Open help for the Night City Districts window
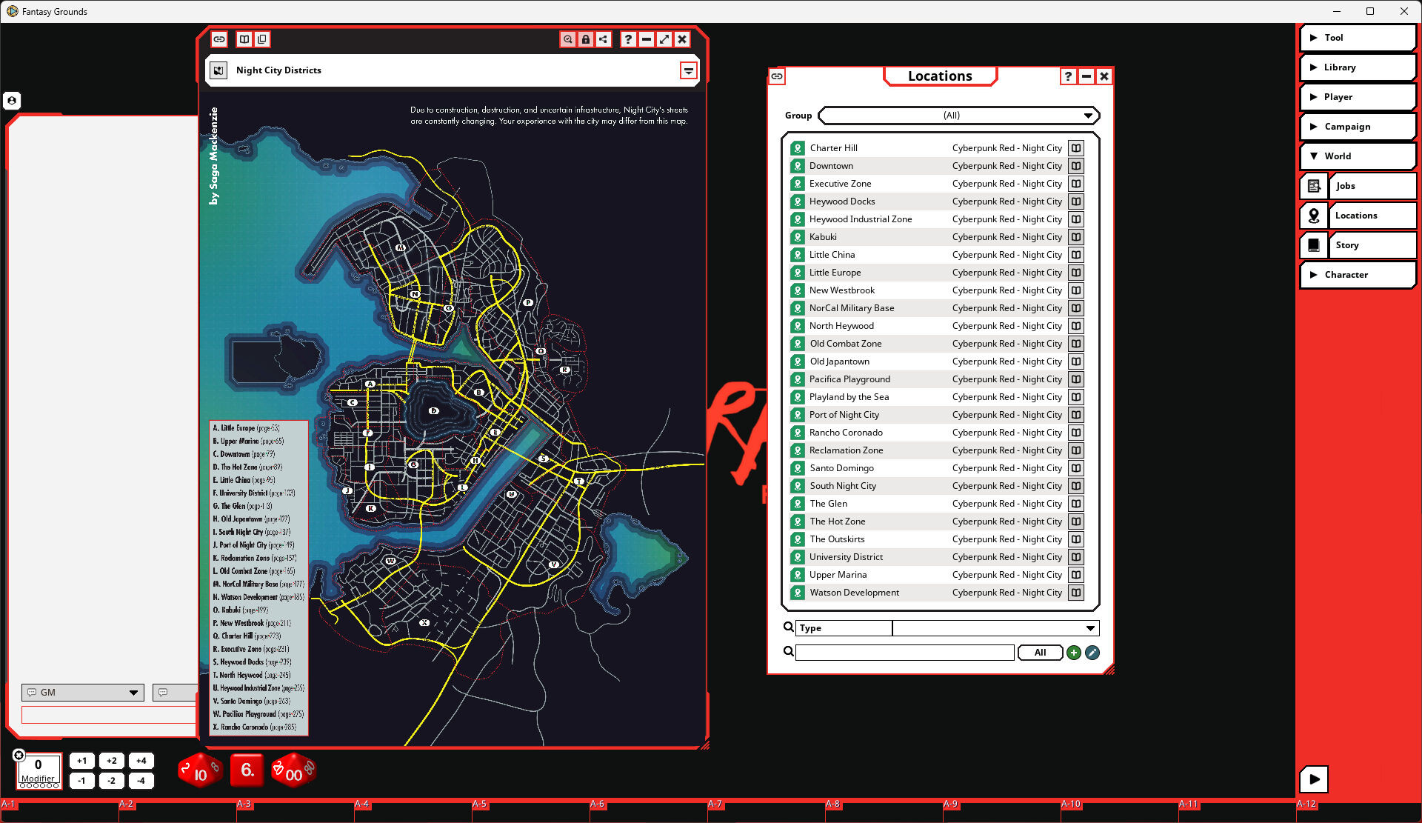 pos(628,39)
